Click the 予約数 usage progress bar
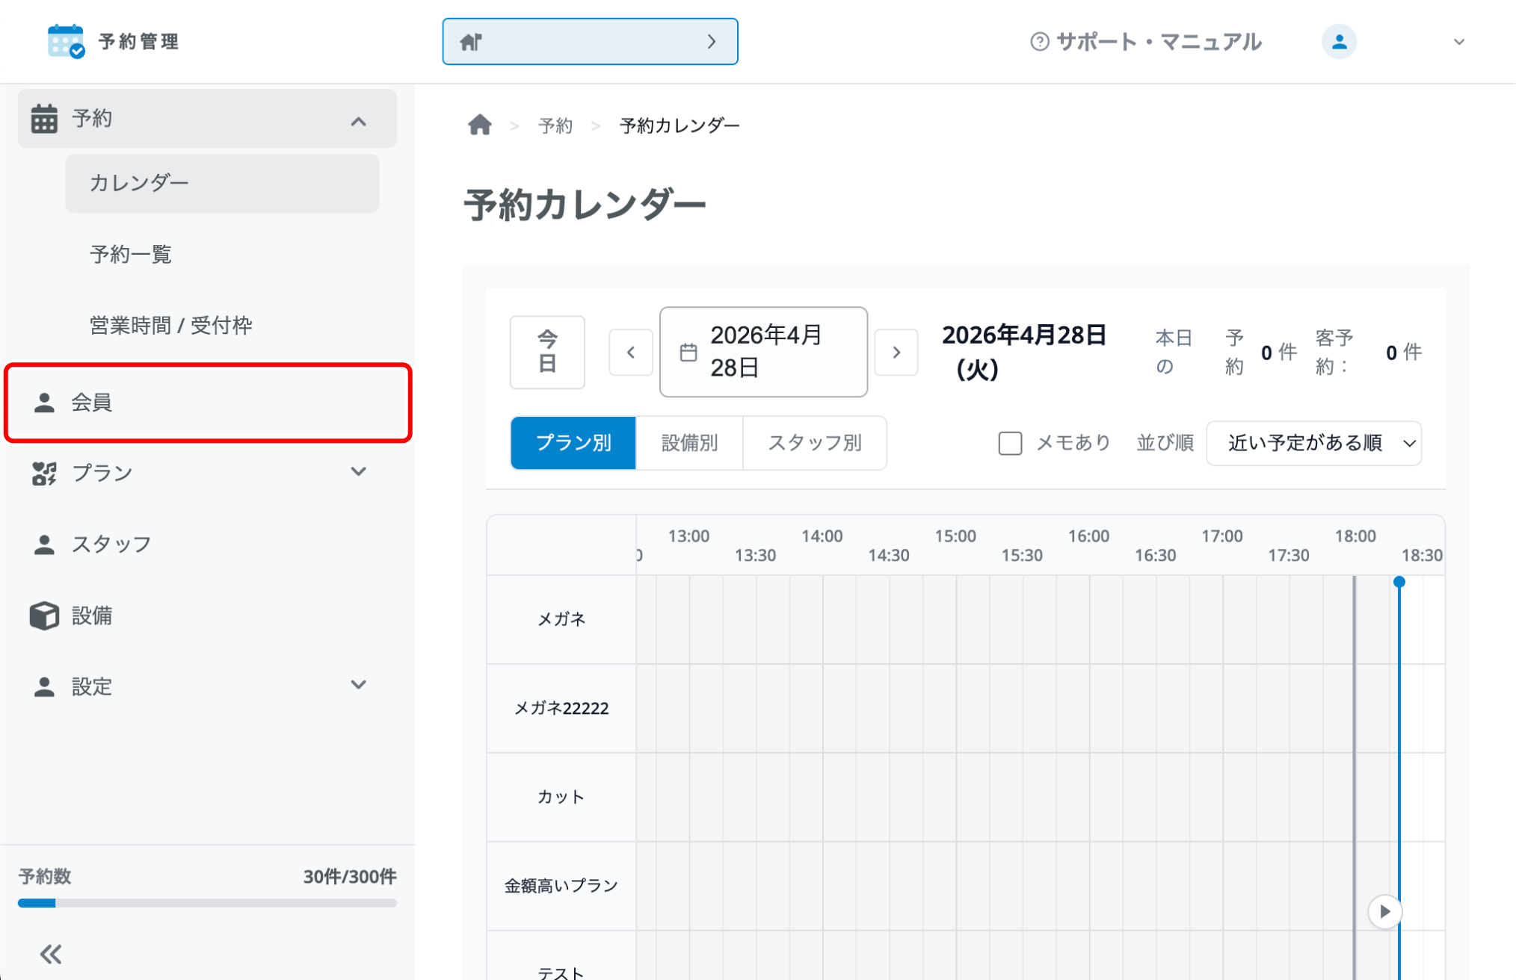The height and width of the screenshot is (980, 1516). click(x=207, y=903)
